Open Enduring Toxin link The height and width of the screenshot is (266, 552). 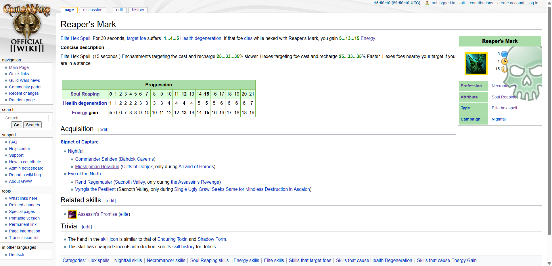point(172,239)
